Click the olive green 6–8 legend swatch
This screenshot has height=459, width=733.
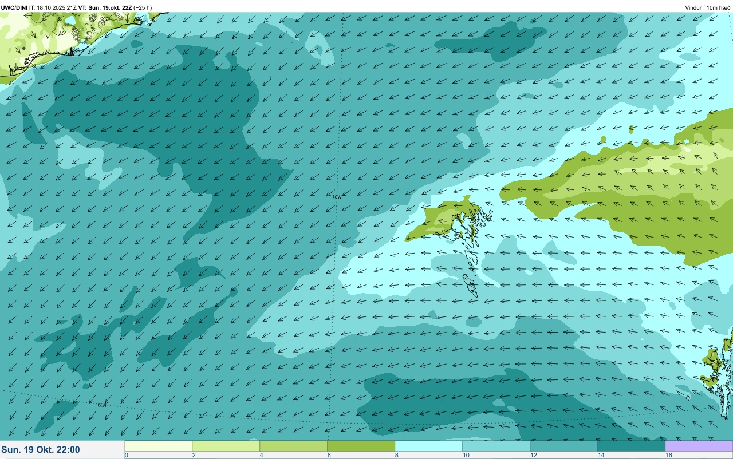click(361, 446)
